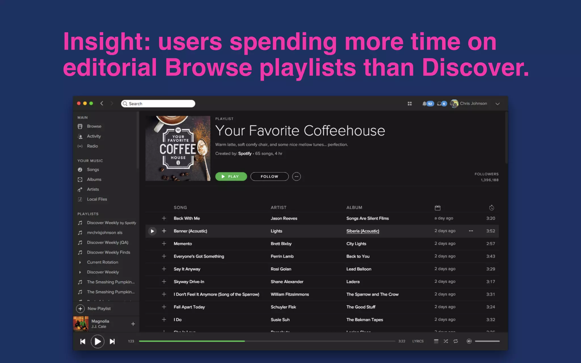Toggle repeat playback
The width and height of the screenshot is (581, 363).
tap(456, 341)
